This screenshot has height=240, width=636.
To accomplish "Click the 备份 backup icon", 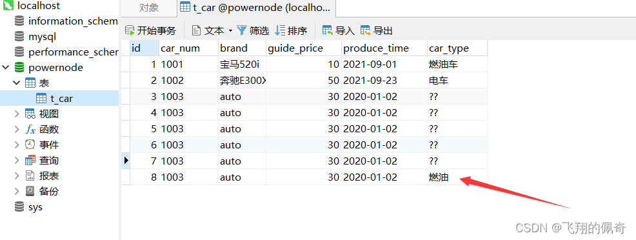I will [30, 191].
